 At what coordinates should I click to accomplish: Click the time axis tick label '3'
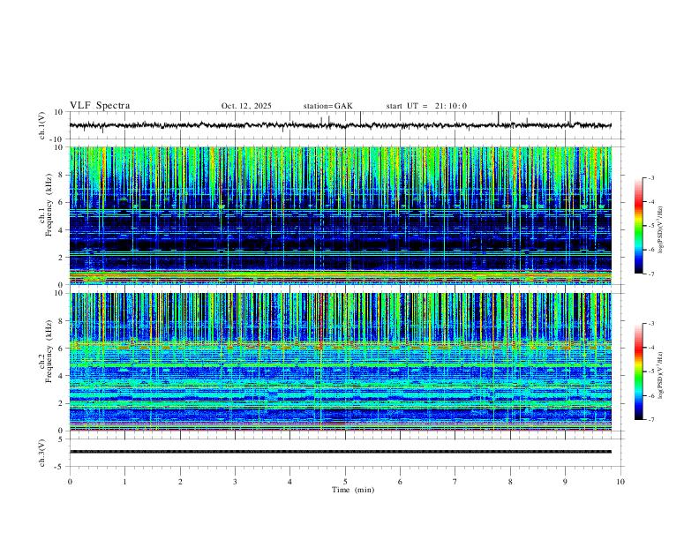[235, 482]
